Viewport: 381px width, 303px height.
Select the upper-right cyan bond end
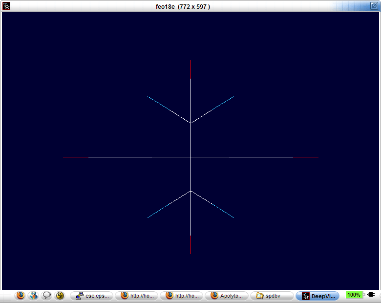[x=232, y=97]
